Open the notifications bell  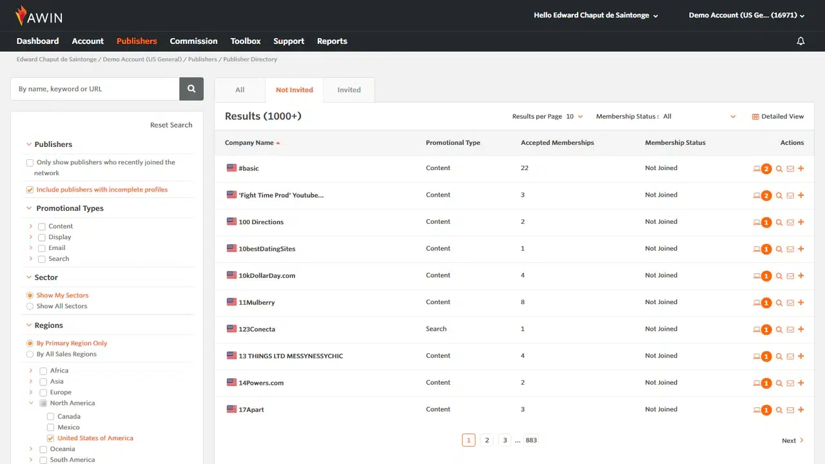[801, 41]
